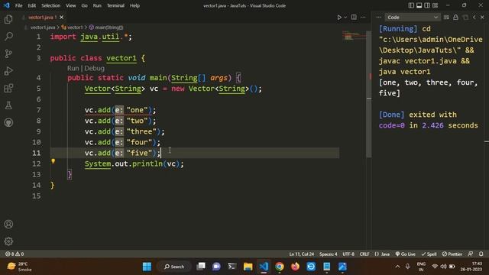Open output panel More Actions ellipsis
The height and width of the screenshot is (275, 489).
[x=379, y=17]
